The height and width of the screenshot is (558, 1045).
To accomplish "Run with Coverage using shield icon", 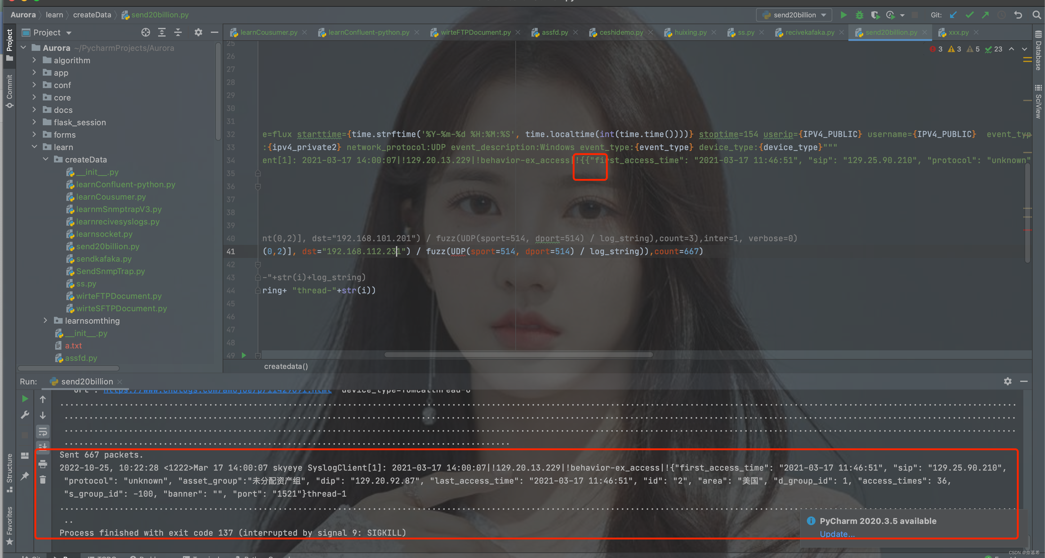I will coord(875,15).
